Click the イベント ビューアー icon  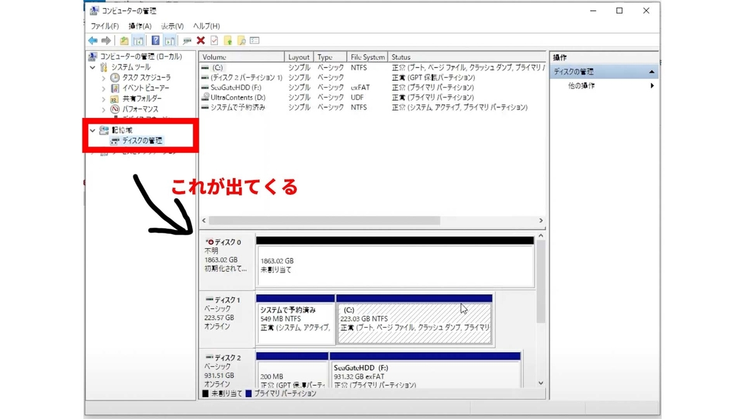click(115, 88)
